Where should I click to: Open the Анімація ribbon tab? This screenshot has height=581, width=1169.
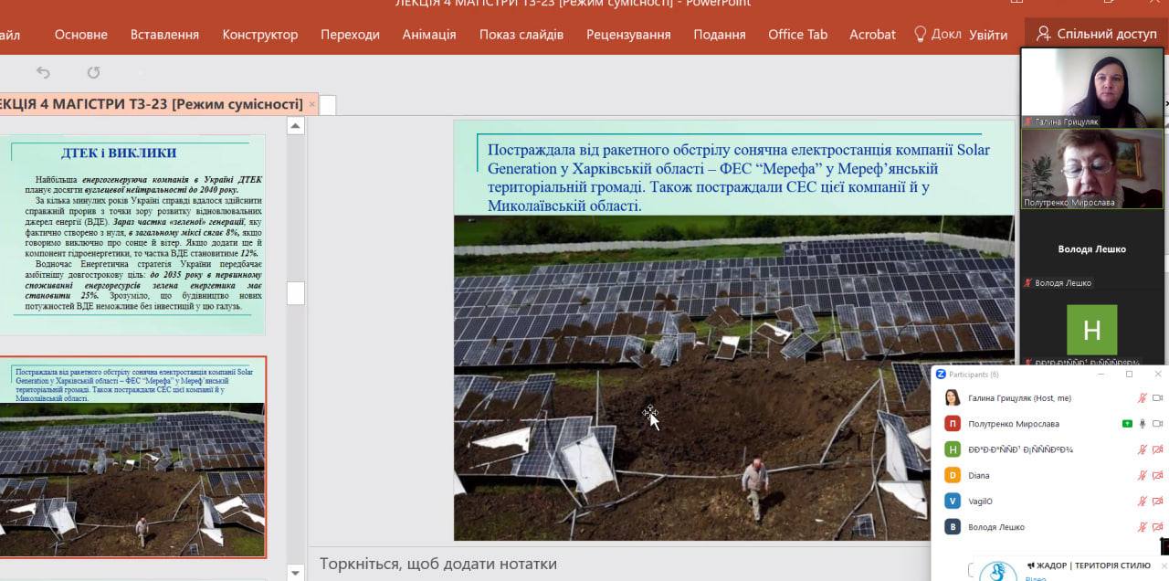pyautogui.click(x=429, y=35)
